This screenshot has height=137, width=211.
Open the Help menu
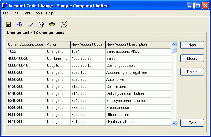[50, 13]
